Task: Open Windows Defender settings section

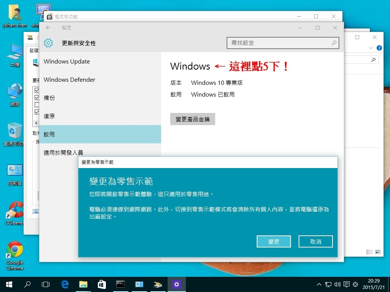Action: coord(100,79)
